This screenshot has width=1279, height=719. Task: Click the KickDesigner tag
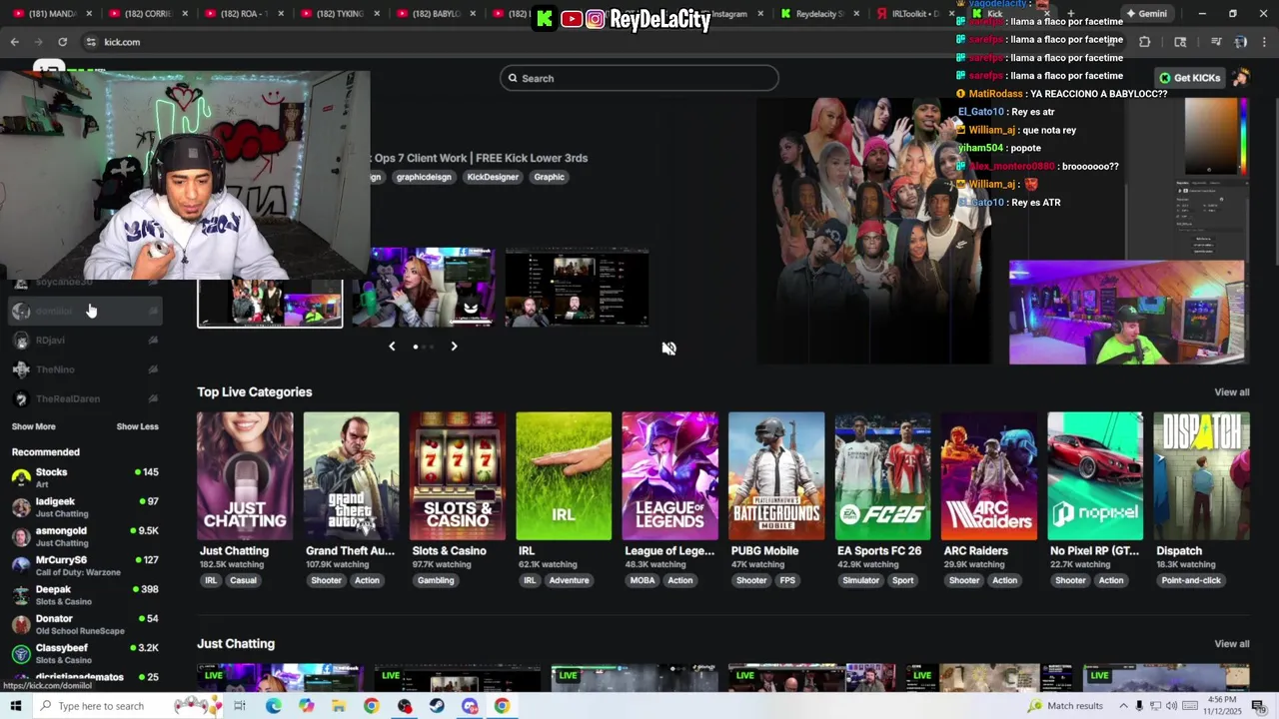tap(493, 177)
